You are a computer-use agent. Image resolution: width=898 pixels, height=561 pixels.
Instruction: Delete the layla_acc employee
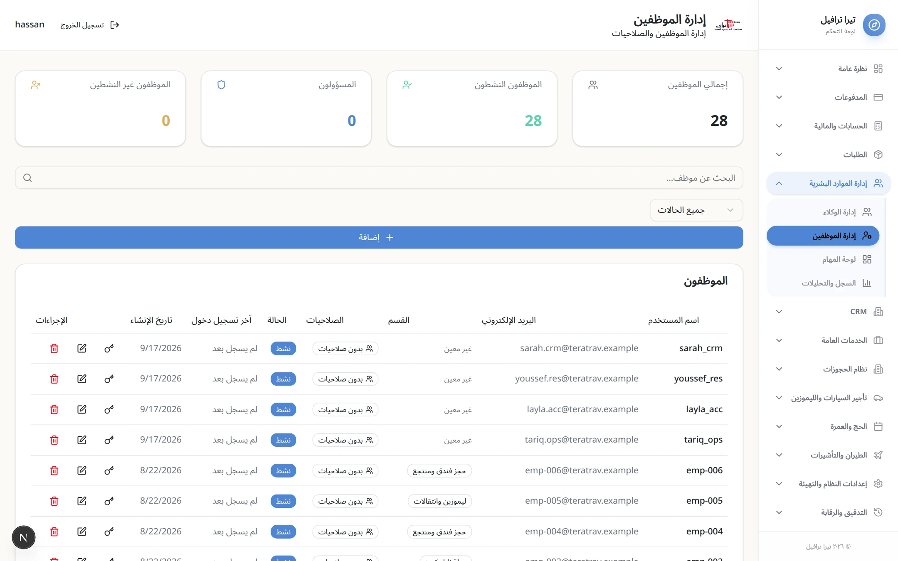click(54, 409)
